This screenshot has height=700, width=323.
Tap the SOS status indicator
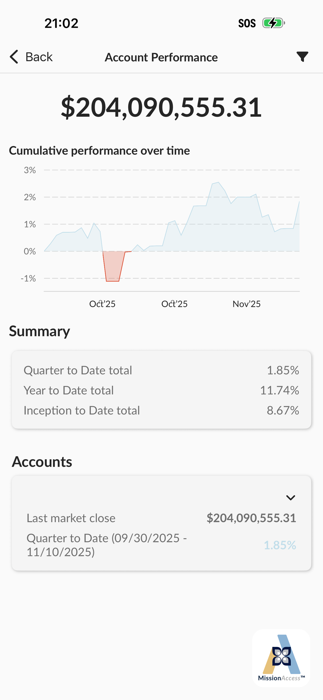pyautogui.click(x=247, y=23)
